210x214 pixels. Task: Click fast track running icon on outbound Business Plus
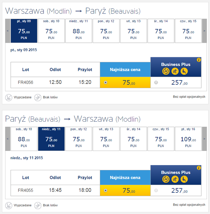pos(175,71)
